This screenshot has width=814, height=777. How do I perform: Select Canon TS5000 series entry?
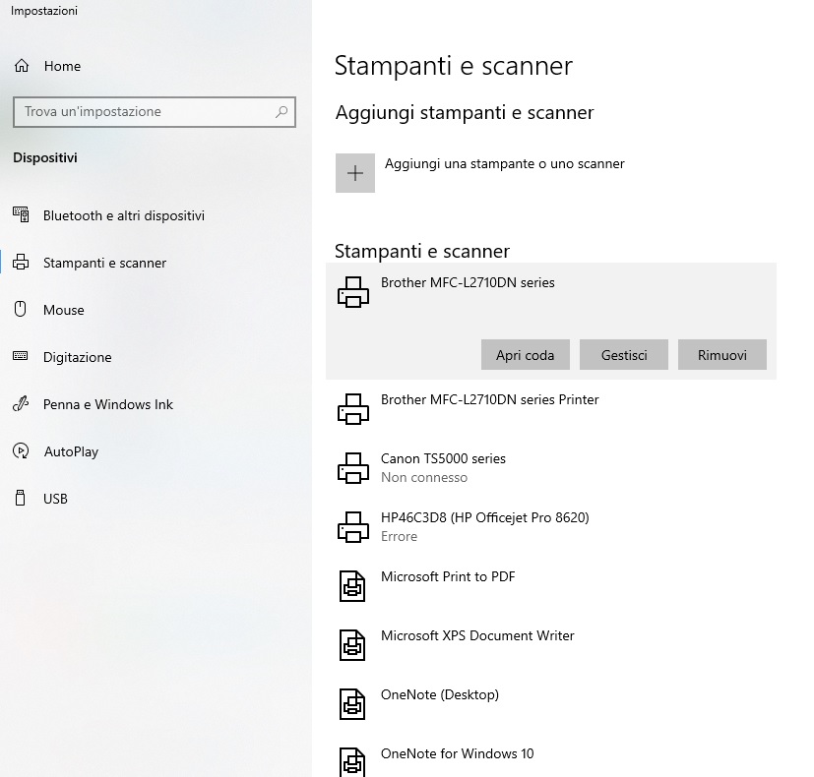coord(551,468)
